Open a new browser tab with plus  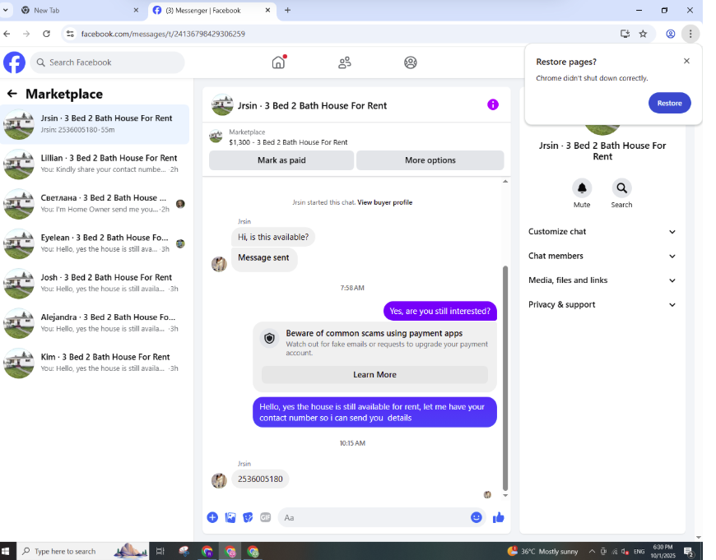tap(288, 10)
